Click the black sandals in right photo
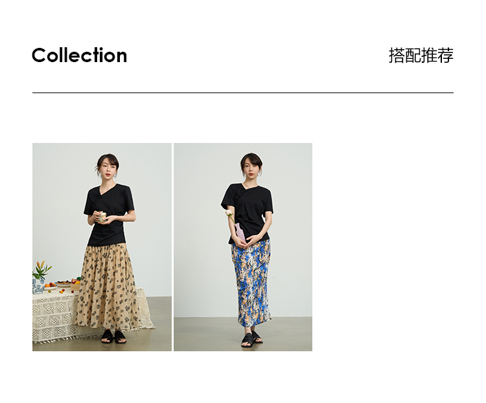The height and width of the screenshot is (403, 486). click(251, 339)
